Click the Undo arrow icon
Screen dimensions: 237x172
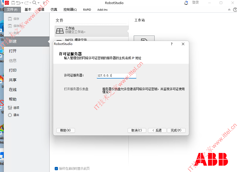tap(18, 3)
